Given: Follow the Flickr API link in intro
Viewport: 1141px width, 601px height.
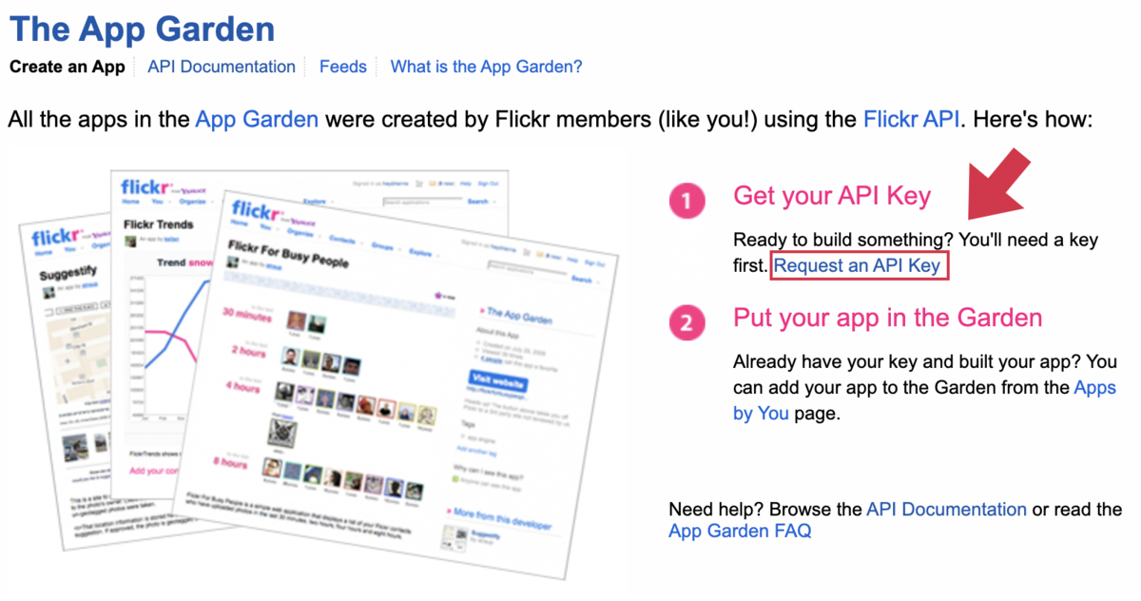Looking at the screenshot, I should click(x=913, y=120).
